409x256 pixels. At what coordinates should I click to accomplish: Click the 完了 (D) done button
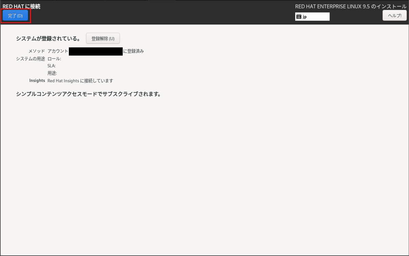coord(15,16)
